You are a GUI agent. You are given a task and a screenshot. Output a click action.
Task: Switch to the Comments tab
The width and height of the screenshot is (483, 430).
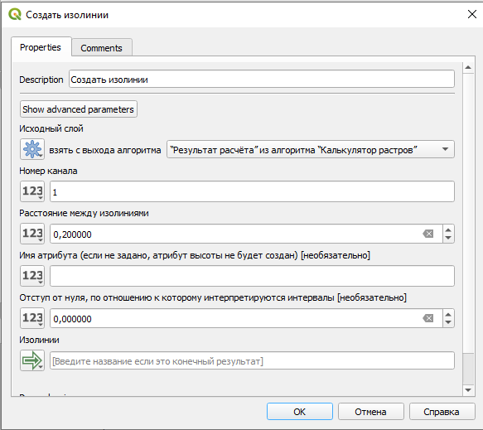click(x=102, y=48)
